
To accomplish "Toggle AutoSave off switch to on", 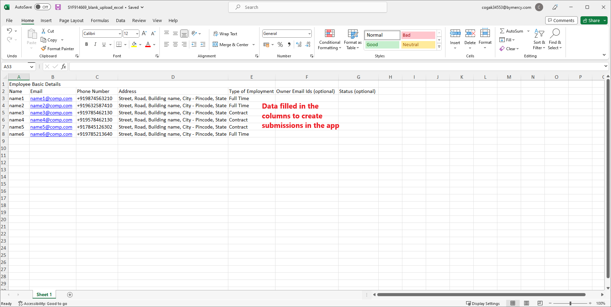I will point(42,7).
